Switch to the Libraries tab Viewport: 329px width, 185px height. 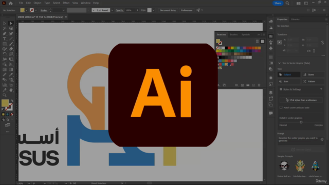coord(295,20)
